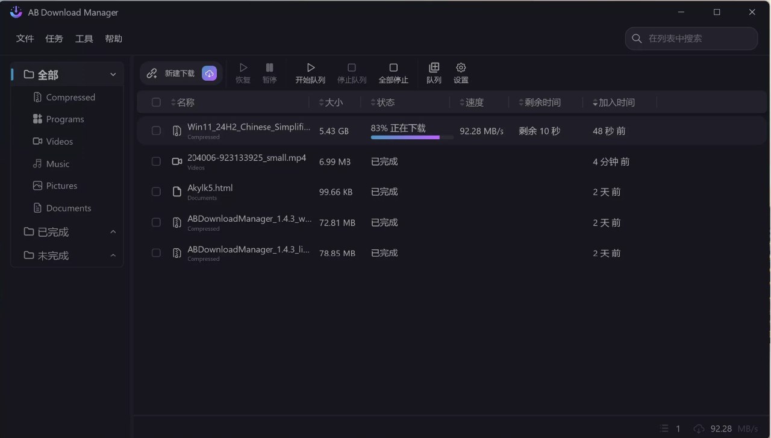Click the archive icon of 72.81 MB file
This screenshot has height=438, width=771.
click(x=176, y=222)
